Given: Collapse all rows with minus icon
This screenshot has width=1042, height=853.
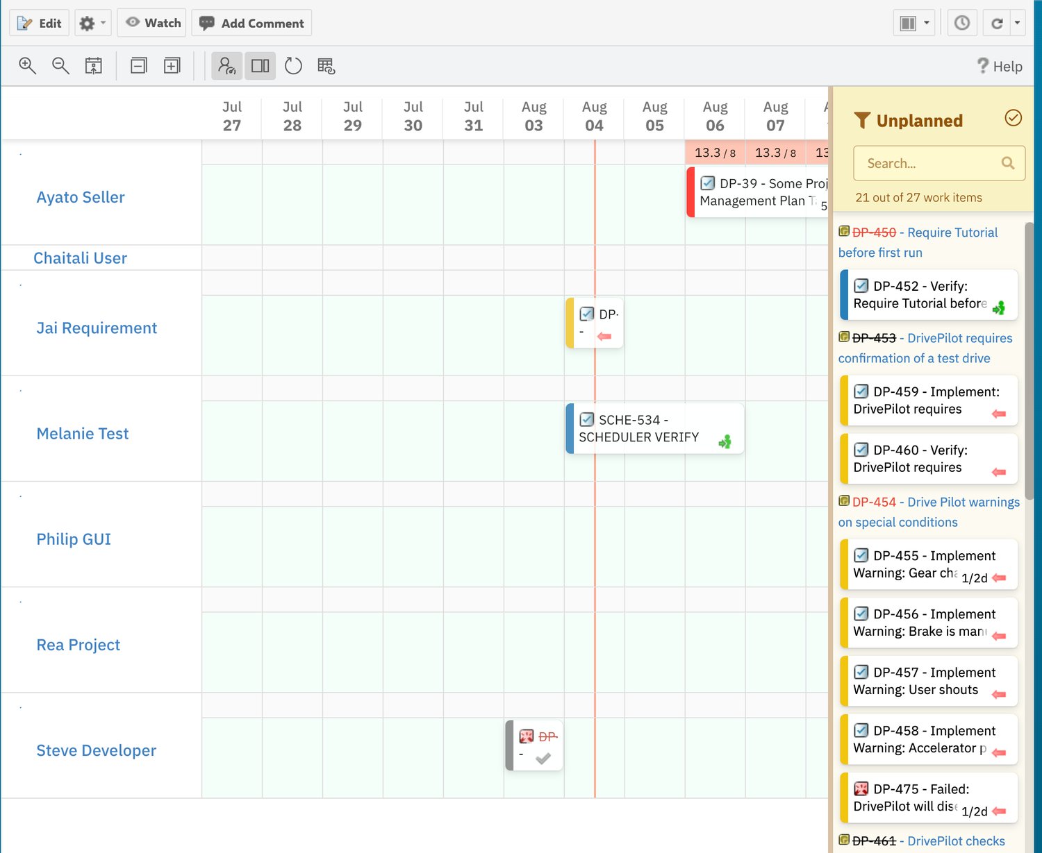Looking at the screenshot, I should (139, 66).
